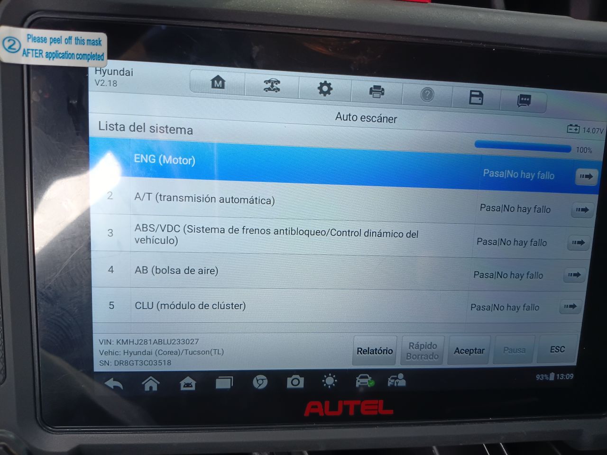The height and width of the screenshot is (455, 607).
Task: Select A/T (transmisión automática) row
Action: tap(342, 203)
